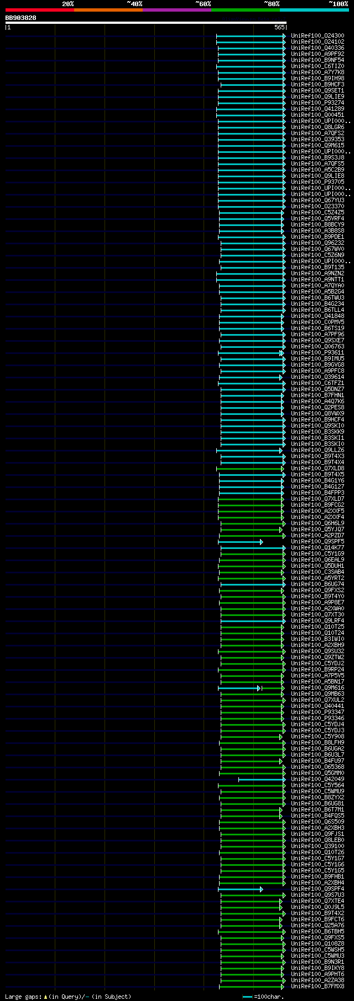
Task: Click the green alignment bar of UniRef100_Q7XLD8
Action: (251, 469)
